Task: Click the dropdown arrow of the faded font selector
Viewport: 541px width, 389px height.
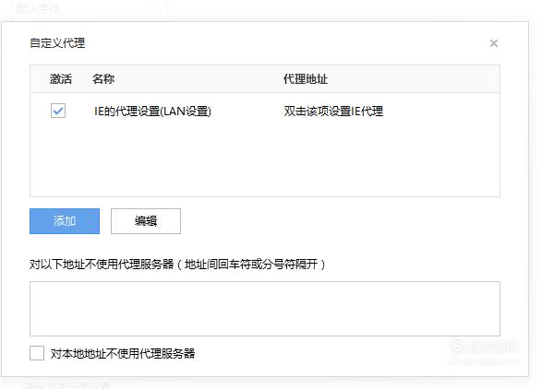Action: [156, 8]
